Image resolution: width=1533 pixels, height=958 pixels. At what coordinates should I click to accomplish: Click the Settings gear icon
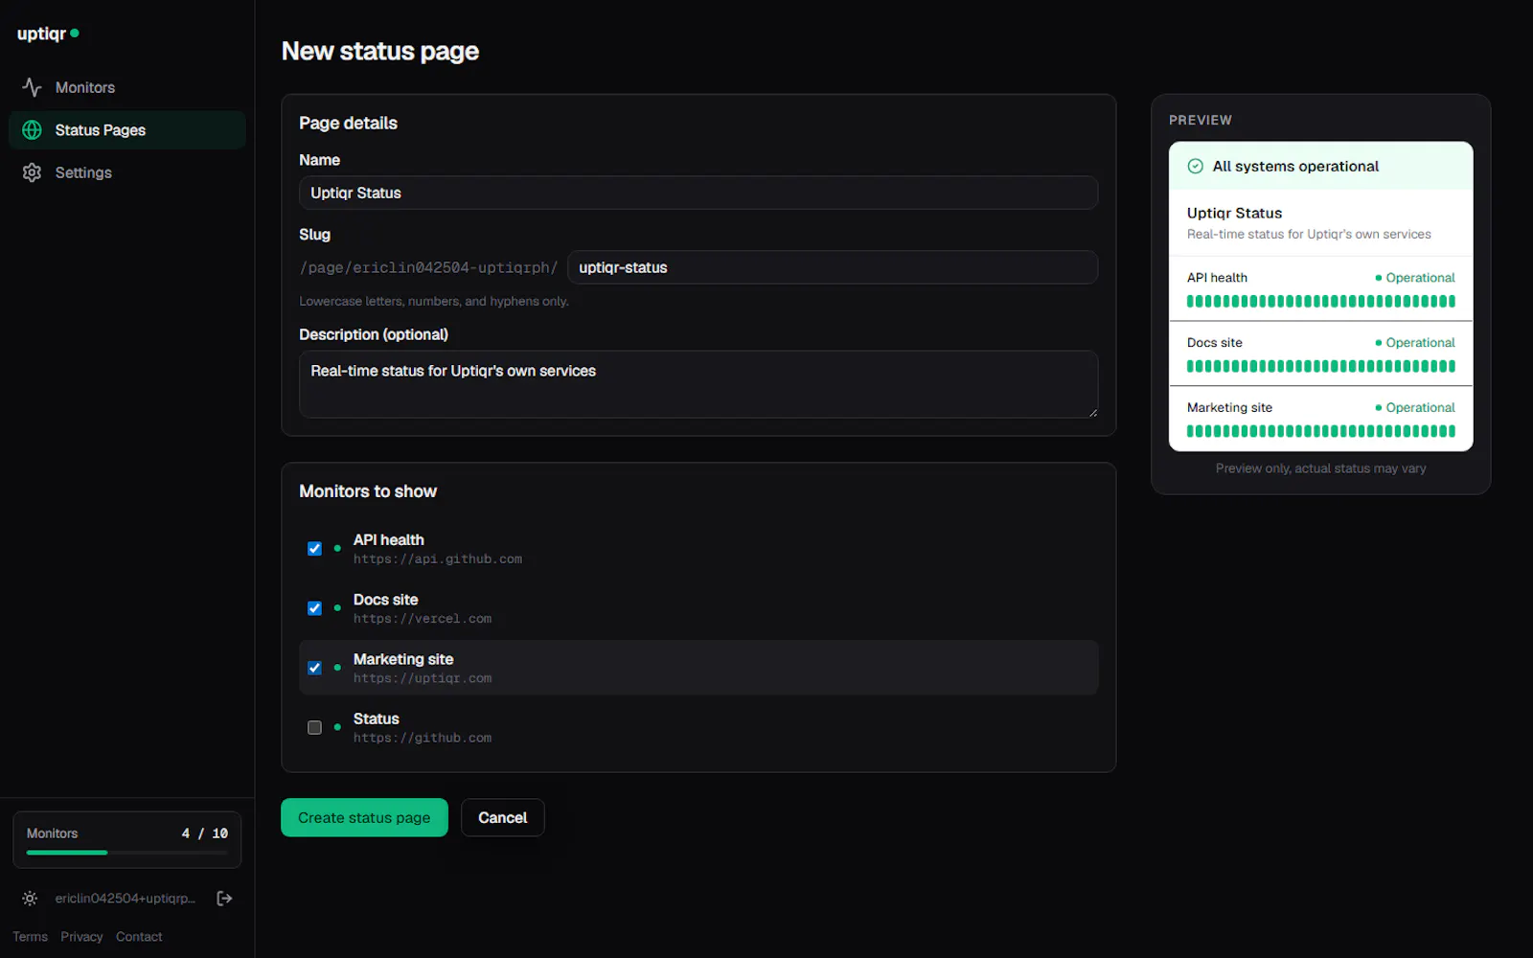(x=32, y=172)
